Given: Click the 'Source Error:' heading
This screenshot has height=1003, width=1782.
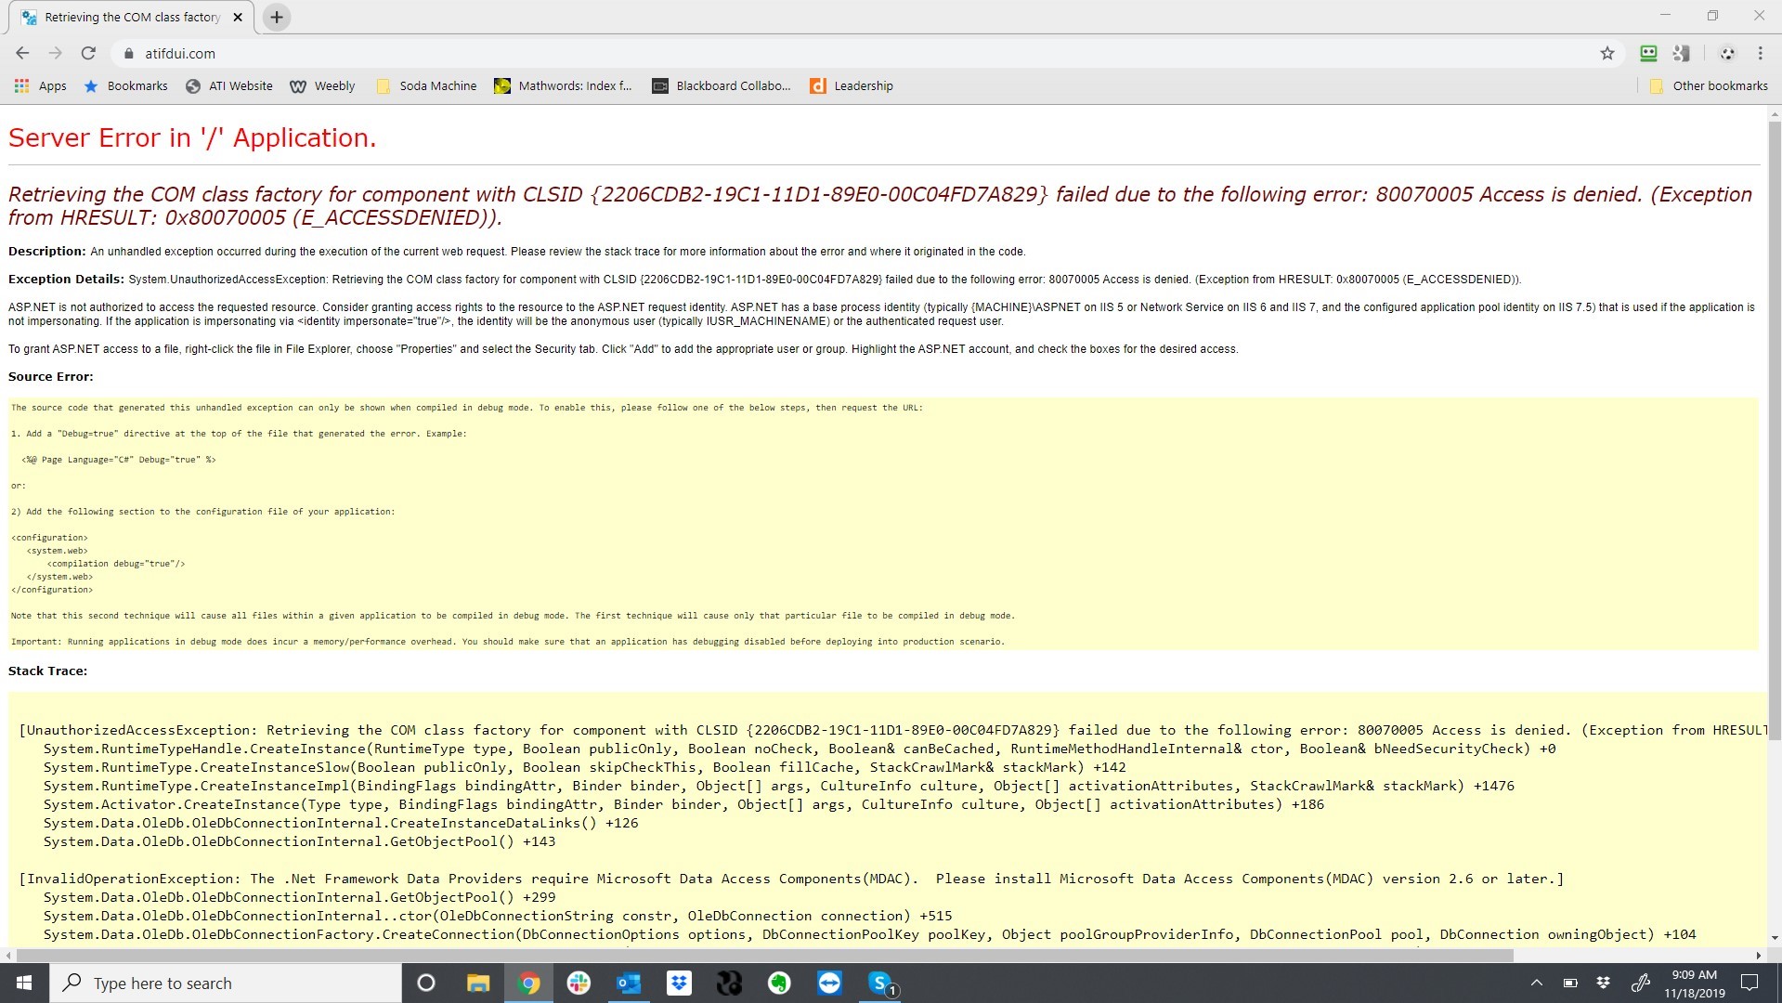Looking at the screenshot, I should click(x=51, y=377).
